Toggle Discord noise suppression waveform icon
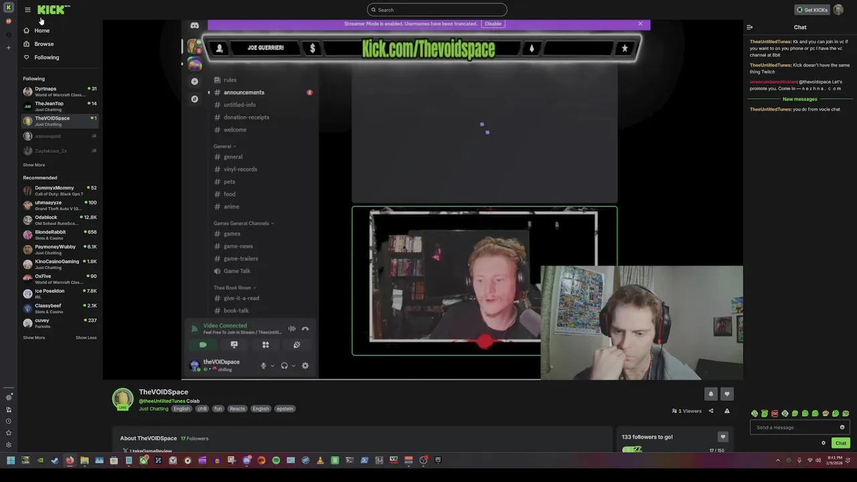The image size is (857, 482). pos(292,329)
